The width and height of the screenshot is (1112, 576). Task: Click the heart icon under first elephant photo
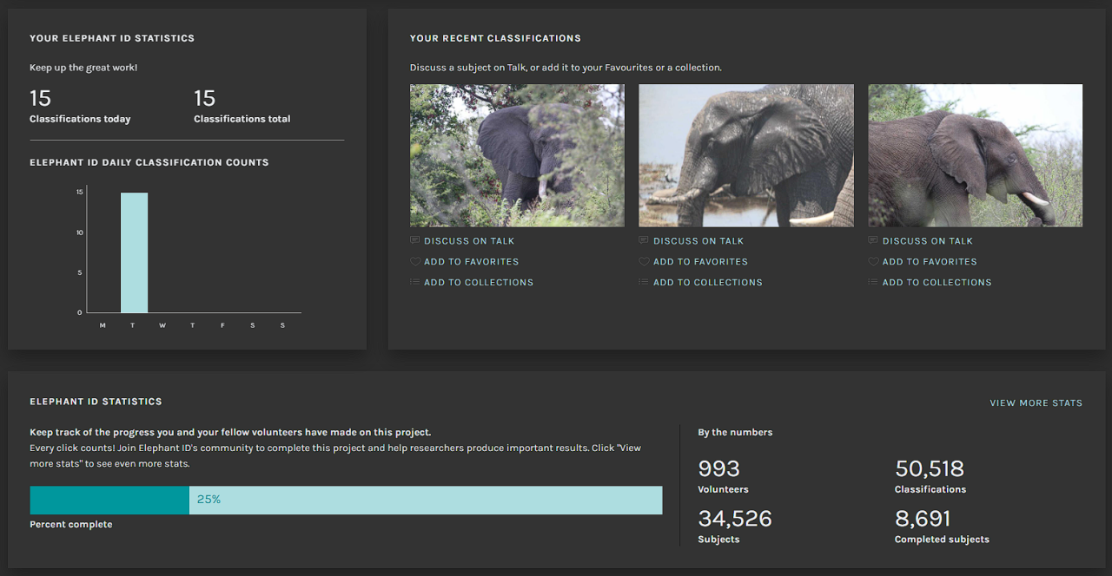click(x=414, y=261)
